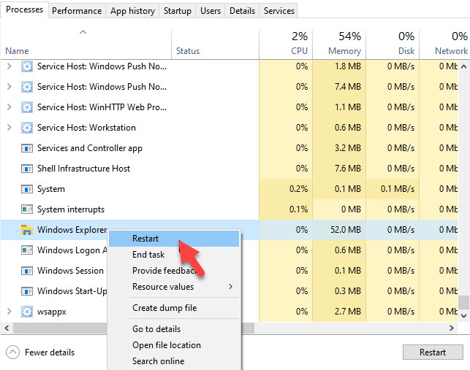Screen dimensions: 470x370
Task: Click the 52.0 MB memory value
Action: [346, 230]
